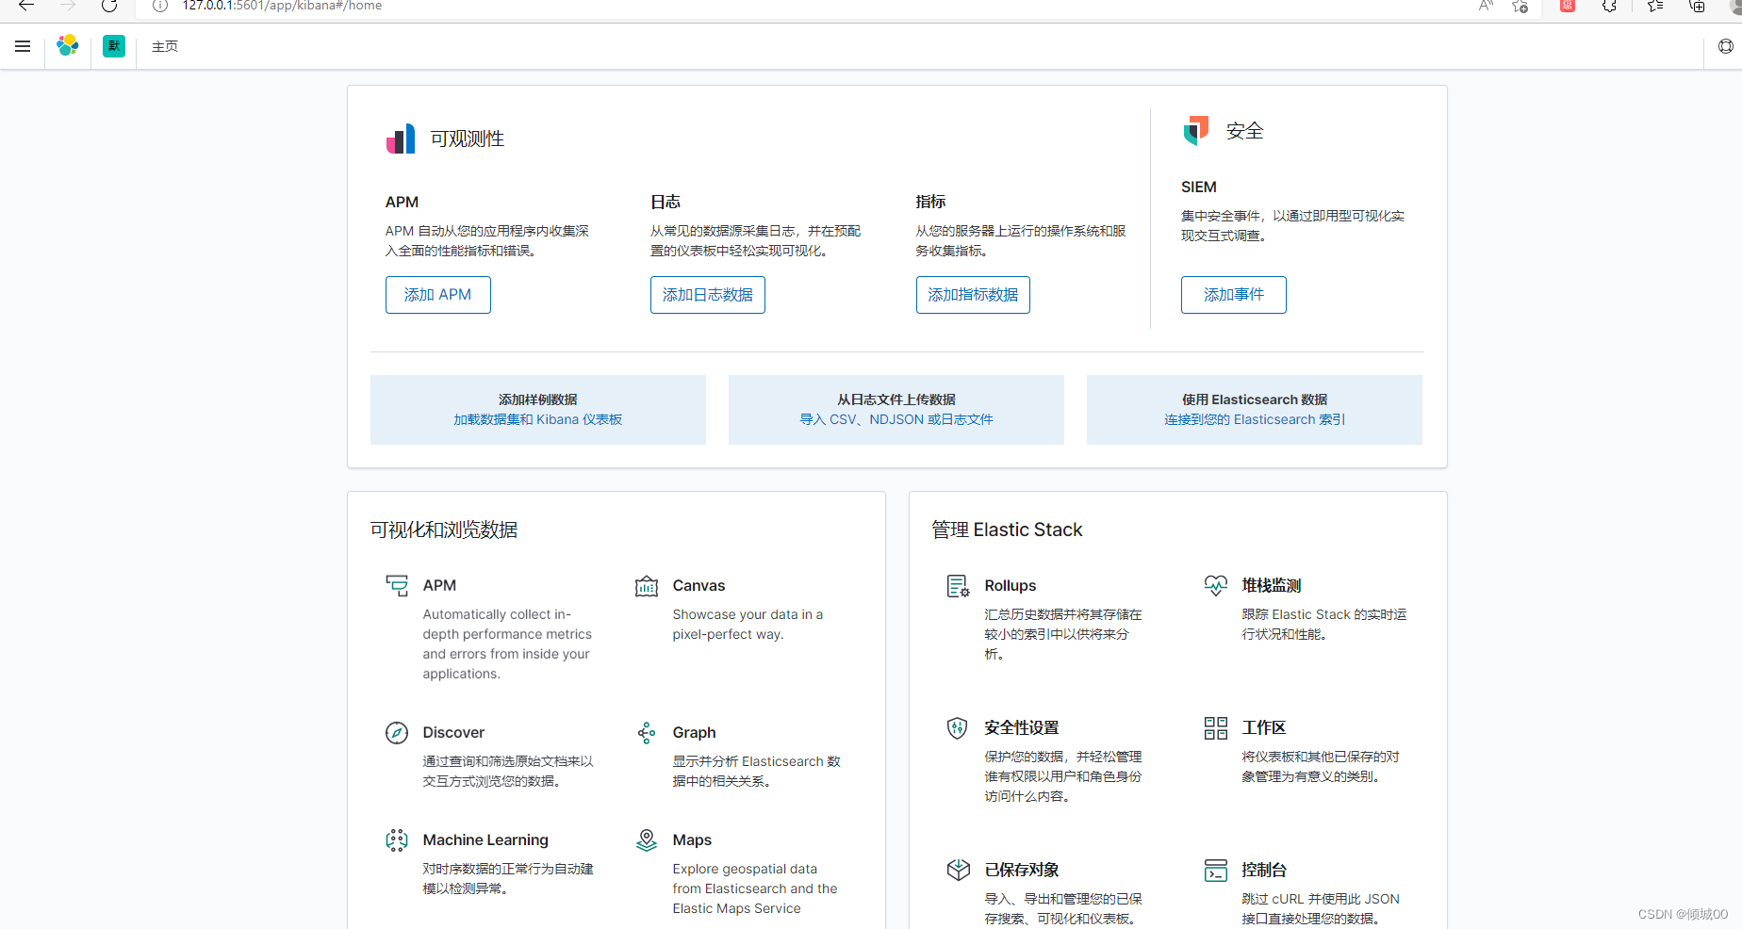Click the Discover compass icon
Viewport: 1742px width, 929px height.
click(x=397, y=733)
